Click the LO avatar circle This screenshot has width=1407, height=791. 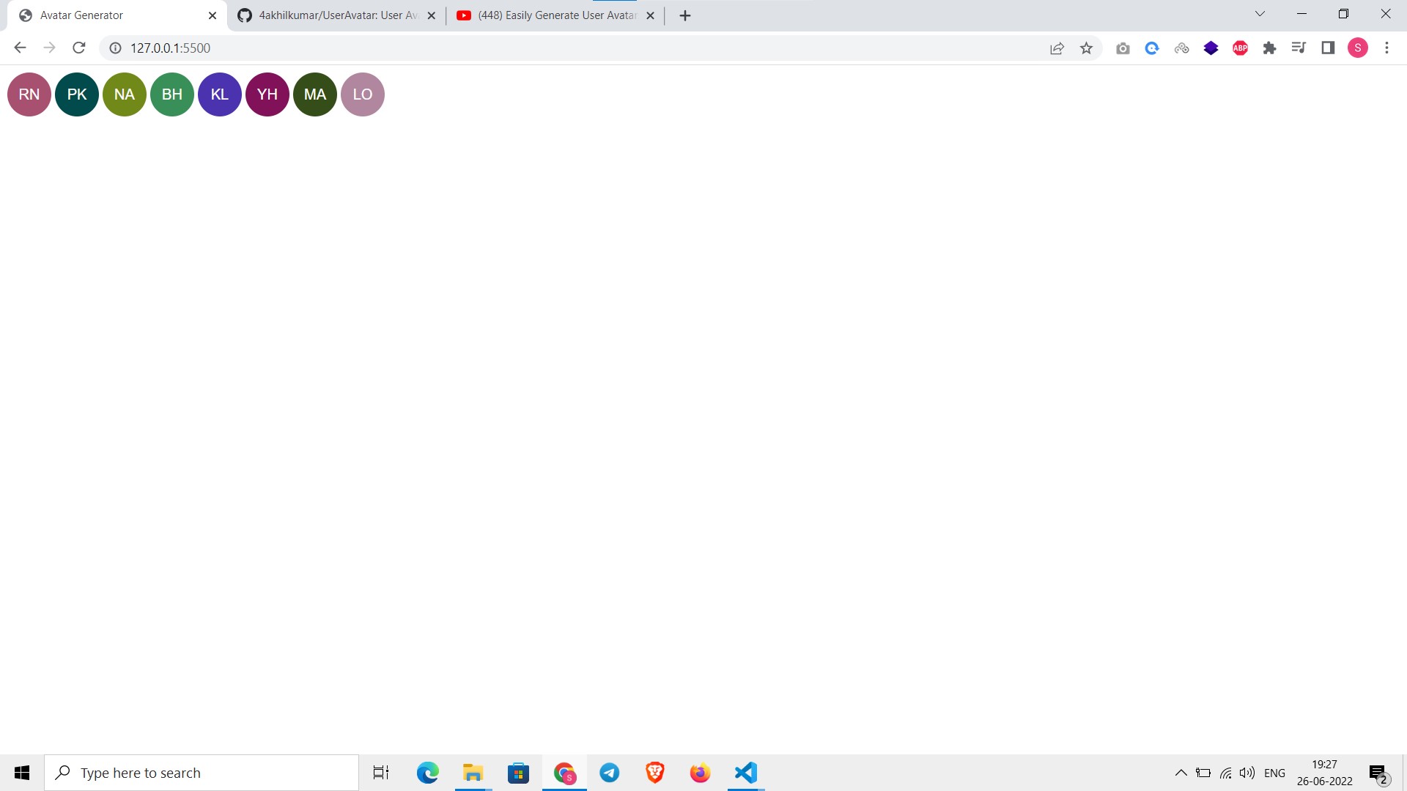pyautogui.click(x=361, y=94)
